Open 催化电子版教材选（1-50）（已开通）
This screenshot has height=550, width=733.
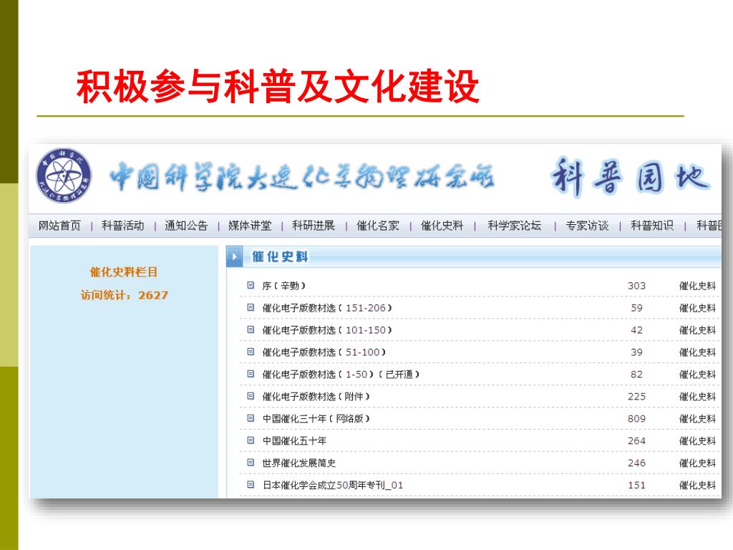pyautogui.click(x=341, y=374)
